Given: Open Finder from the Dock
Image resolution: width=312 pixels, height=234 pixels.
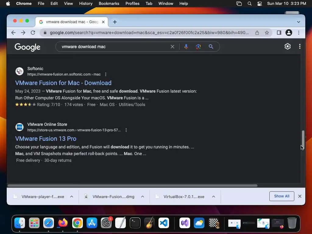Looking at the screenshot, I should tap(20, 223).
